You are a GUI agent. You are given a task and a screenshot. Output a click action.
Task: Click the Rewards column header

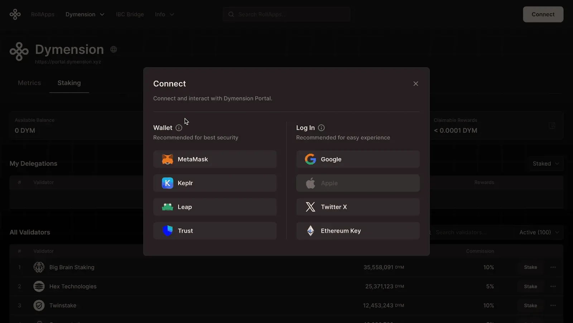click(484, 182)
